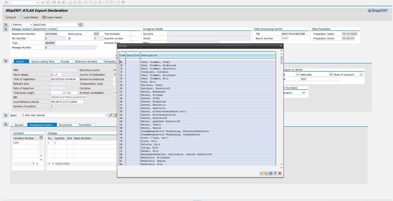
Task: Open the Termination item tab
Action: click(85, 125)
